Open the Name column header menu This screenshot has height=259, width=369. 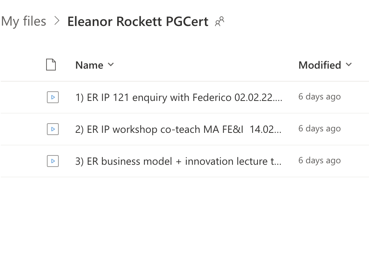pyautogui.click(x=89, y=65)
